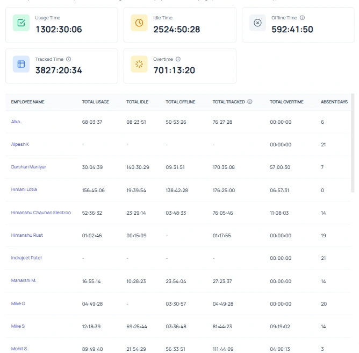Viewport: 359px width, 353px height.
Task: Click the Total Tracked column header
Action: [x=229, y=102]
